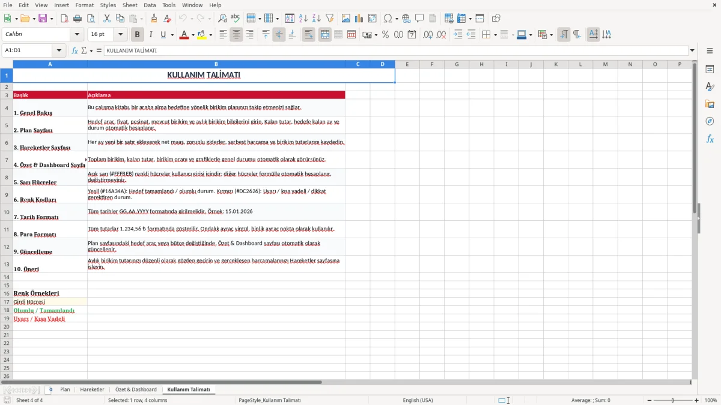The width and height of the screenshot is (721, 405).
Task: Open the sidebar Gallery
Action: tap(710, 104)
